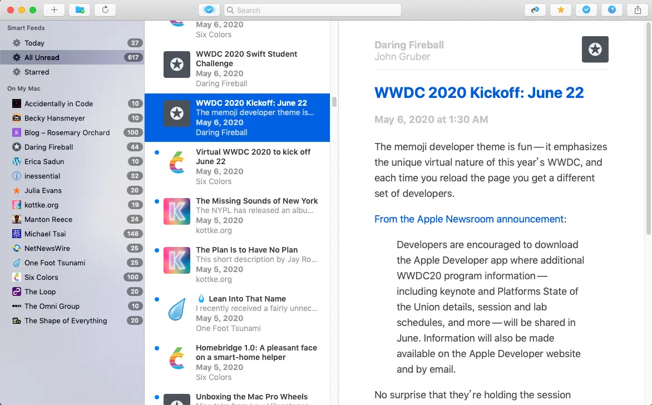
Task: Select The Shape of Everything feed
Action: coord(72,320)
